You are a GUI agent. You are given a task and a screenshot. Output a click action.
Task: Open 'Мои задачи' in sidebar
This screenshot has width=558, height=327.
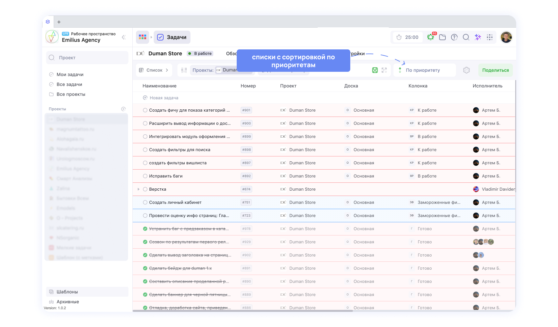click(x=70, y=74)
